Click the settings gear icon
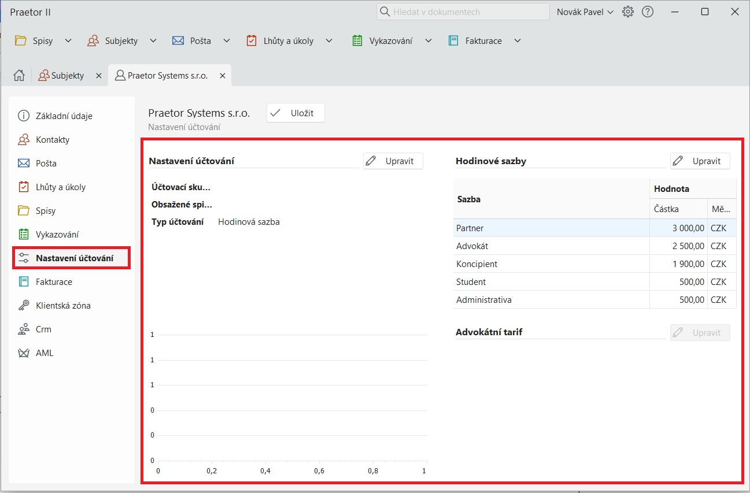 [x=628, y=12]
